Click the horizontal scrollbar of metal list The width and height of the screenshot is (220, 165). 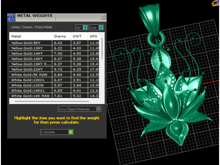[x=52, y=101]
